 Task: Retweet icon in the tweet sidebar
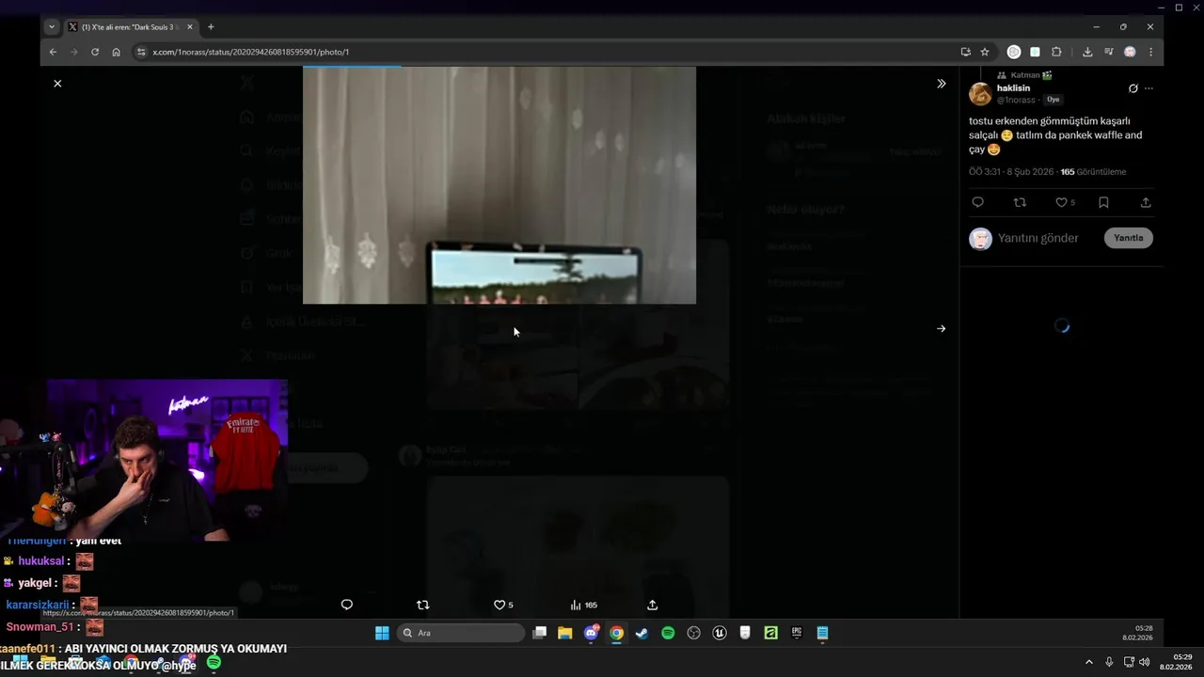tap(1020, 202)
